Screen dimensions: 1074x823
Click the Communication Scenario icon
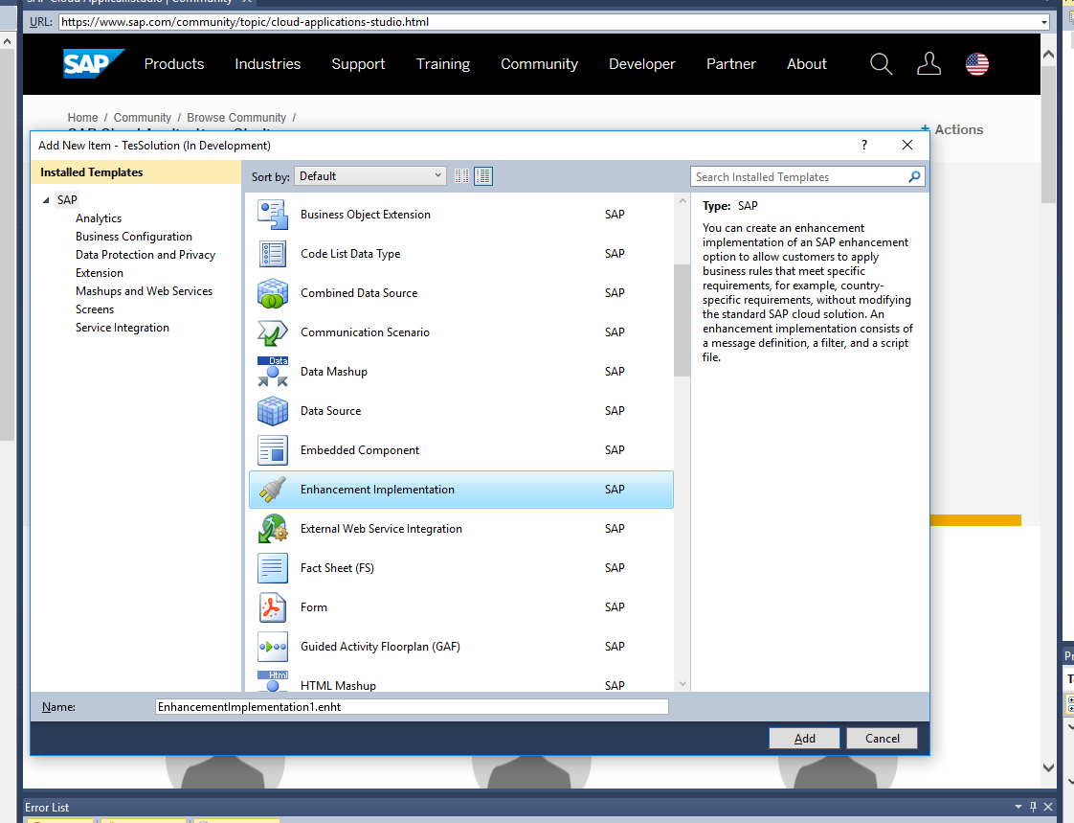[273, 332]
